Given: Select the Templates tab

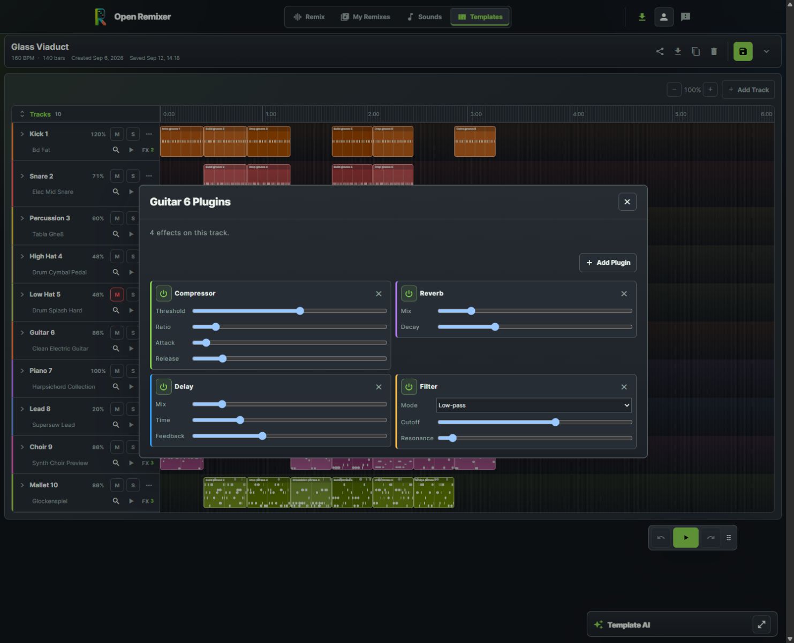Looking at the screenshot, I should tap(480, 17).
